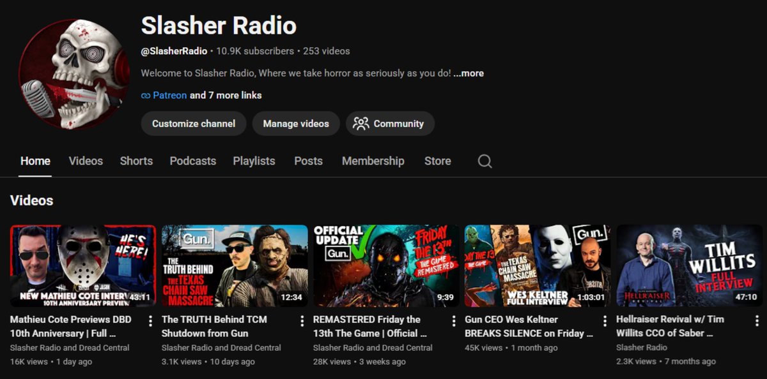This screenshot has width=767, height=379.
Task: Select the Playlists tab
Action: click(x=254, y=161)
